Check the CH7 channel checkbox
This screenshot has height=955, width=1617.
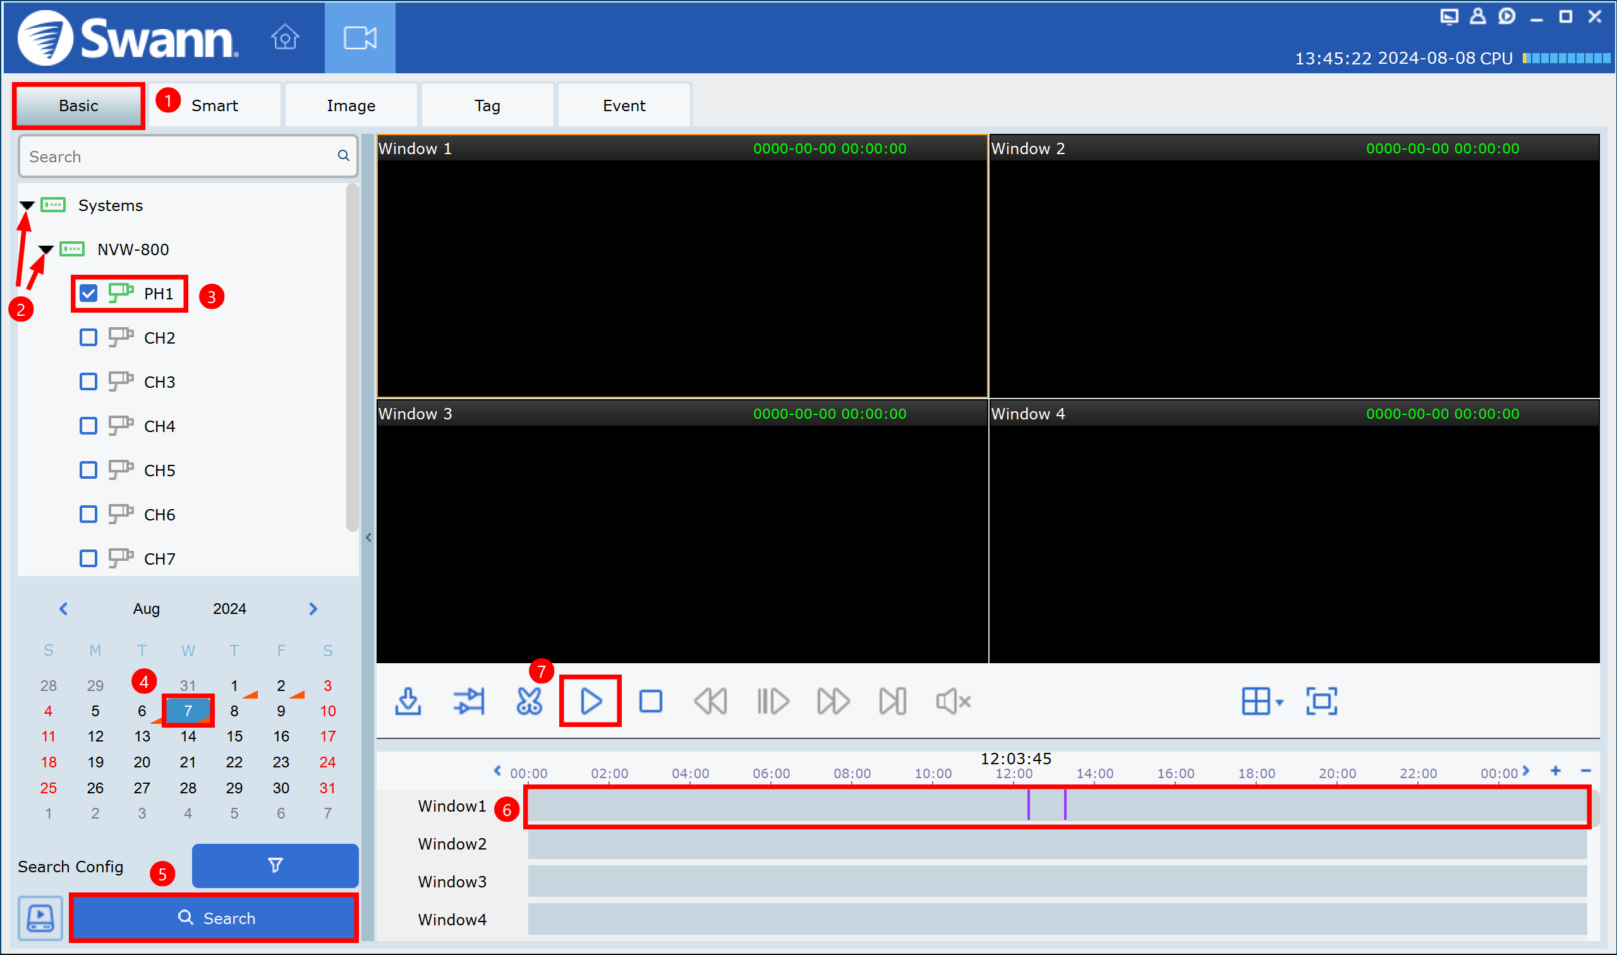[x=88, y=558]
